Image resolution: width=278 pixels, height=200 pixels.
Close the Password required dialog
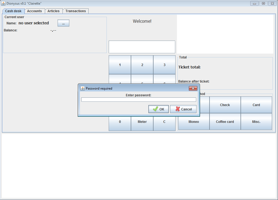193,88
